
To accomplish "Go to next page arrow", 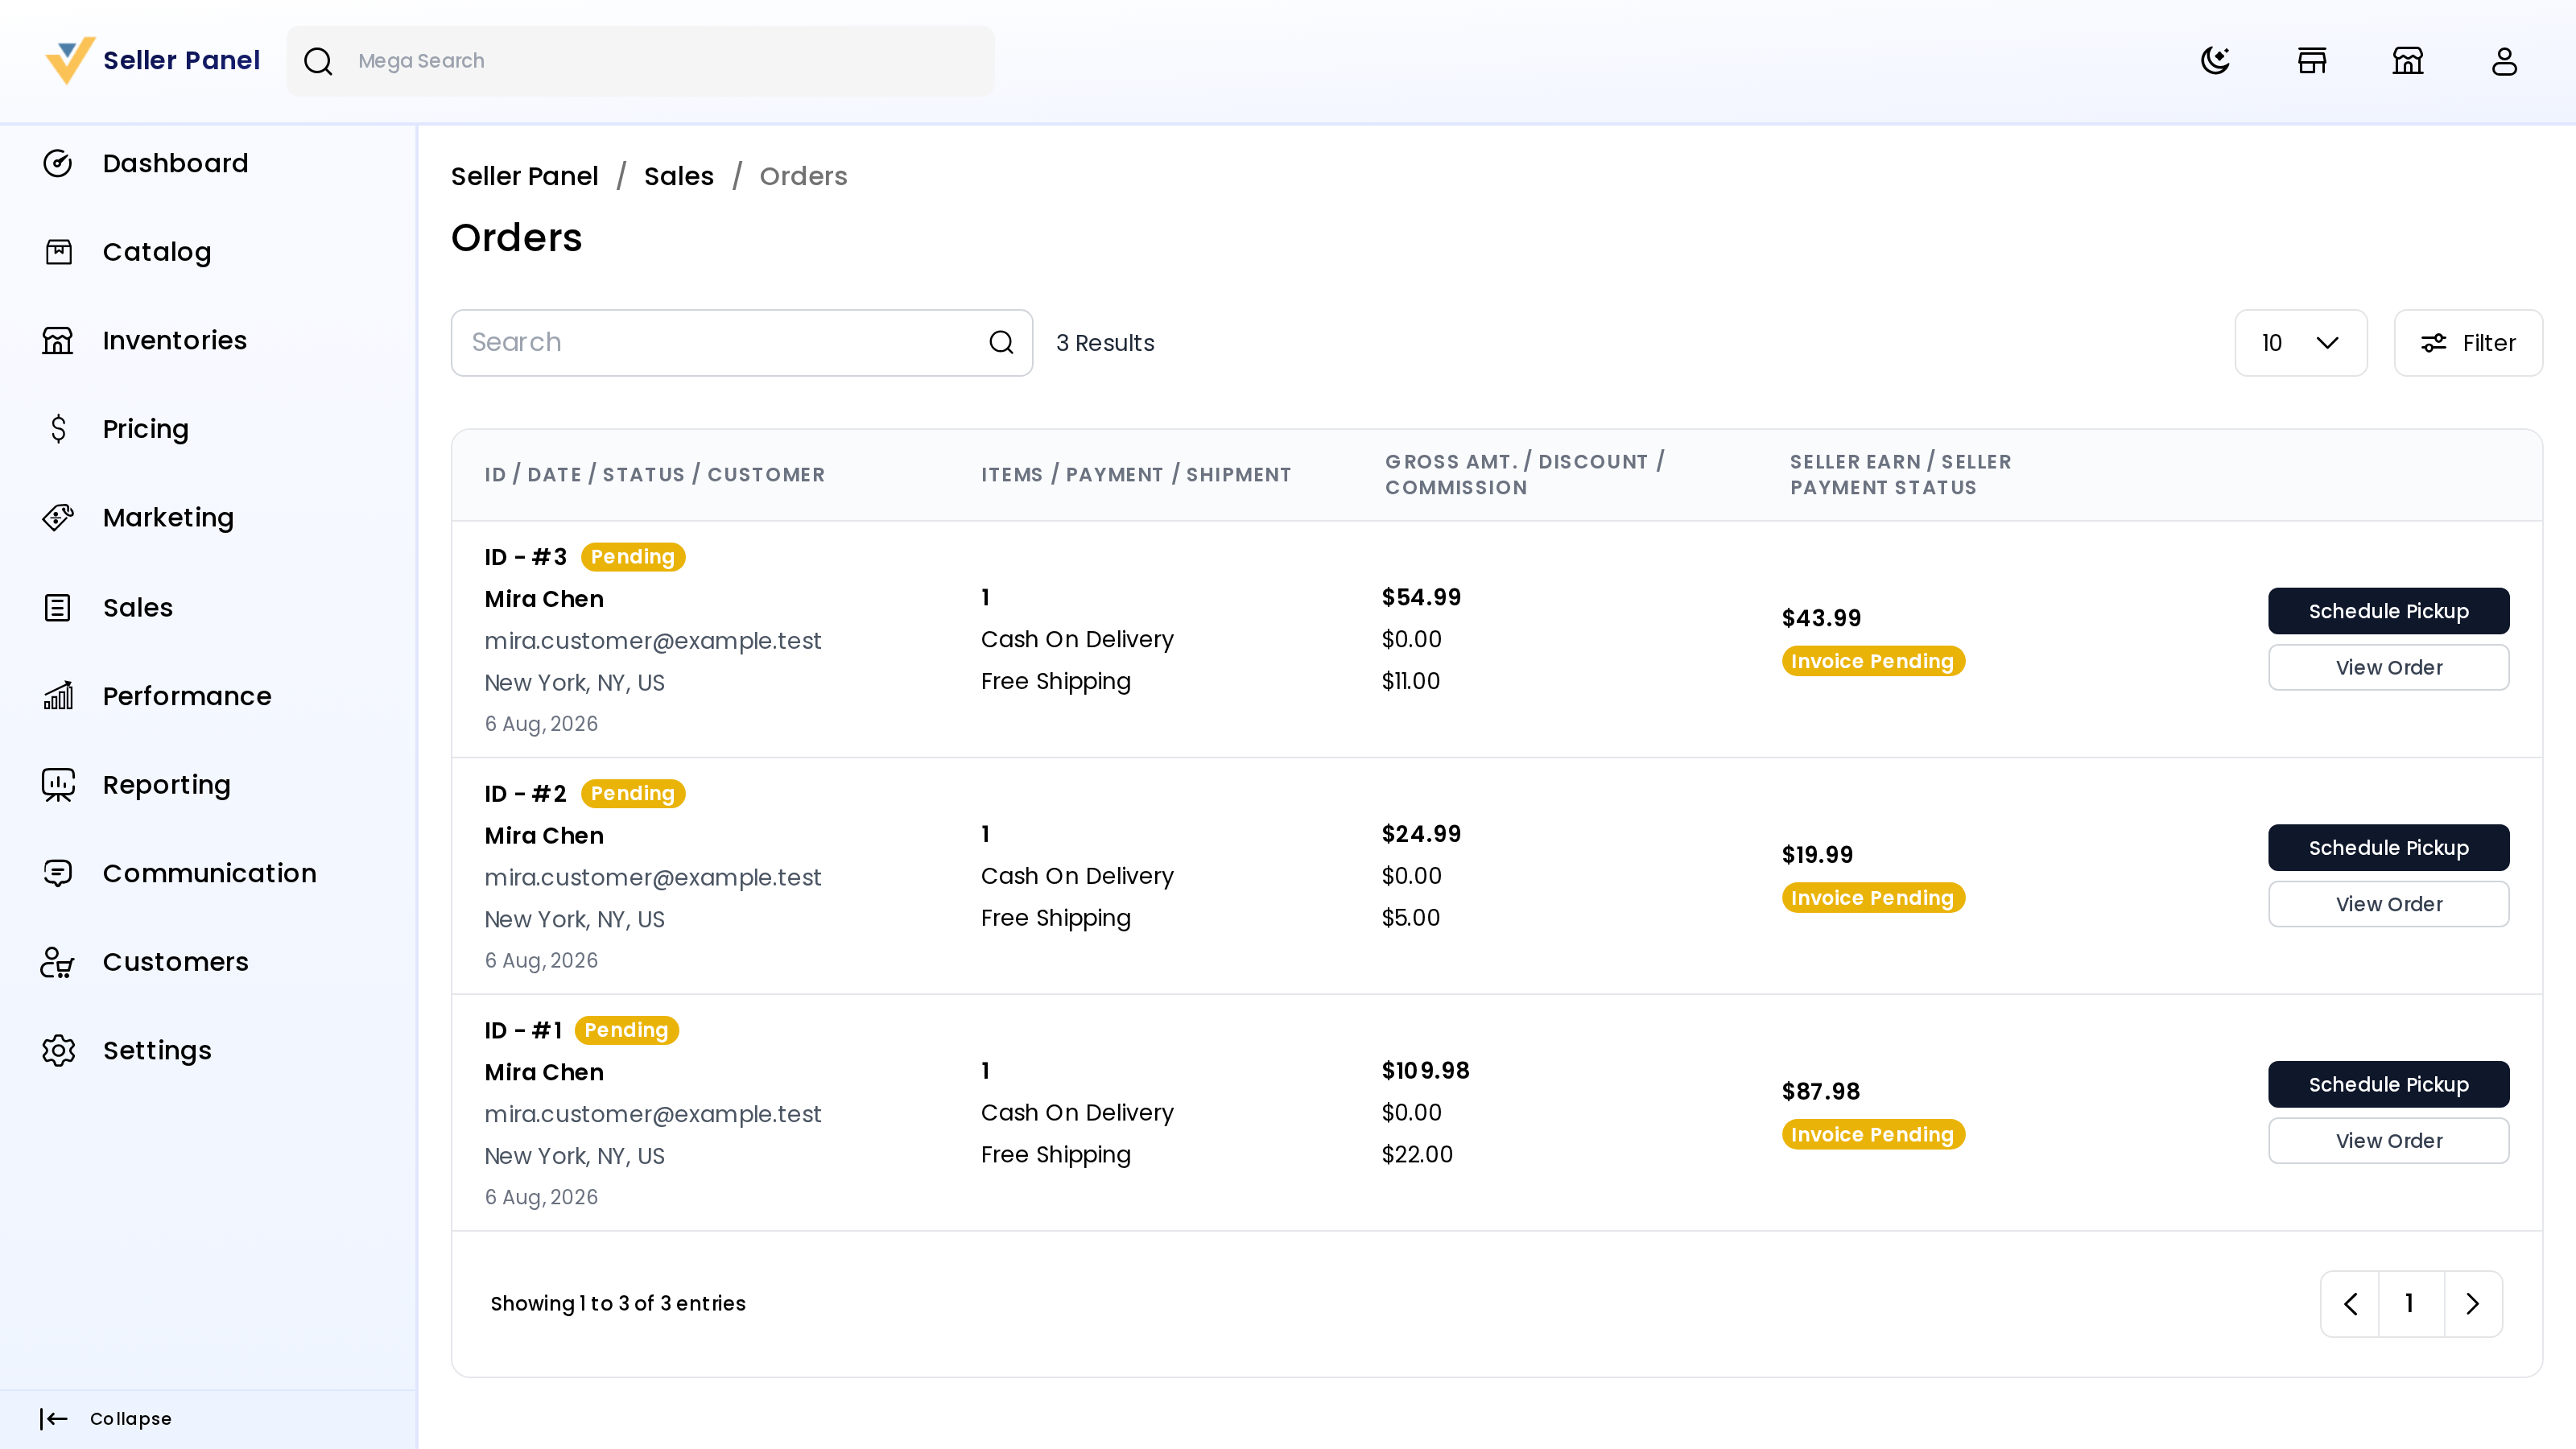I will (2473, 1304).
